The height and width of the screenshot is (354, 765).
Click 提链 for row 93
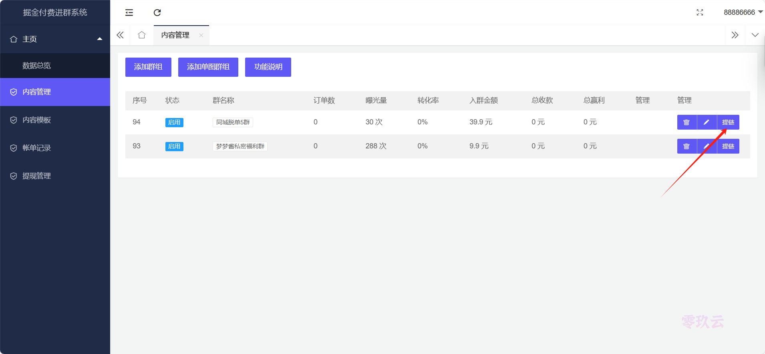[x=728, y=146]
